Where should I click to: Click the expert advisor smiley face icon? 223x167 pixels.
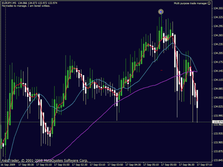[209, 3]
